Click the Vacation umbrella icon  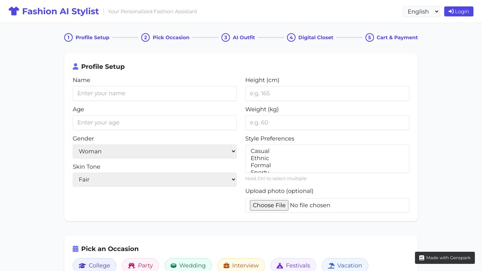pyautogui.click(x=332, y=266)
